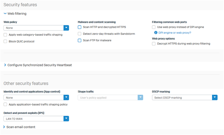Check Decrypt HTTPS during web proxy filtering
This screenshot has width=224, height=135.
pos(154,44)
